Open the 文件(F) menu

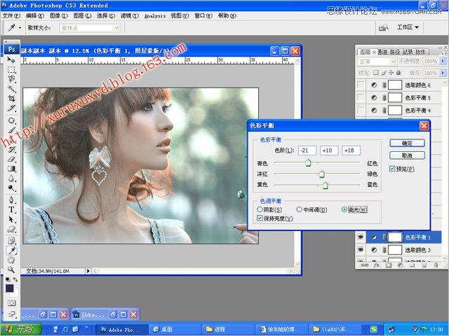(11, 15)
